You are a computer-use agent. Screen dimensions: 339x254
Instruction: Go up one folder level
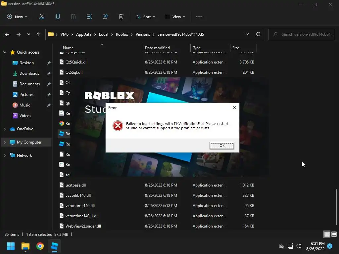(38, 34)
